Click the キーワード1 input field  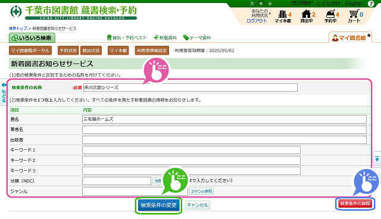pyautogui.click(x=191, y=150)
